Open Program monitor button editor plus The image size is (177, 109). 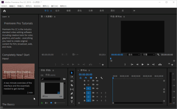172,65
